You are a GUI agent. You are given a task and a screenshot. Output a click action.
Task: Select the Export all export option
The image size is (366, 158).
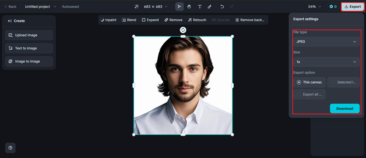[309, 94]
